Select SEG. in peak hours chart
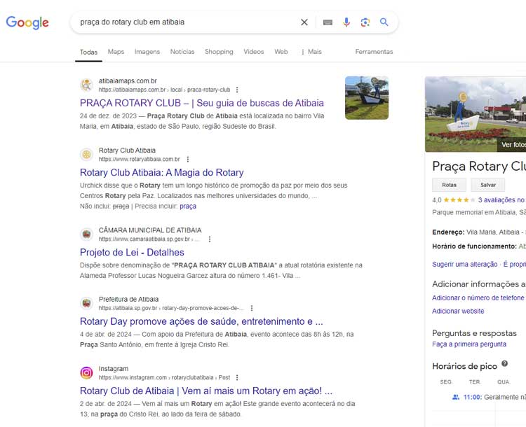 click(446, 382)
